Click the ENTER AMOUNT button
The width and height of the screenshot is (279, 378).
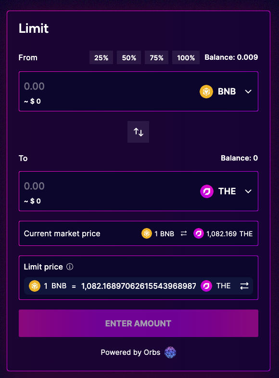pyautogui.click(x=139, y=323)
